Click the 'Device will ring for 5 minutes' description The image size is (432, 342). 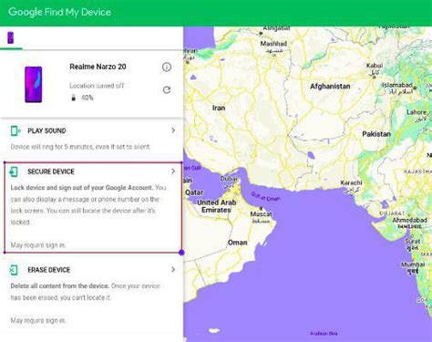click(x=80, y=147)
